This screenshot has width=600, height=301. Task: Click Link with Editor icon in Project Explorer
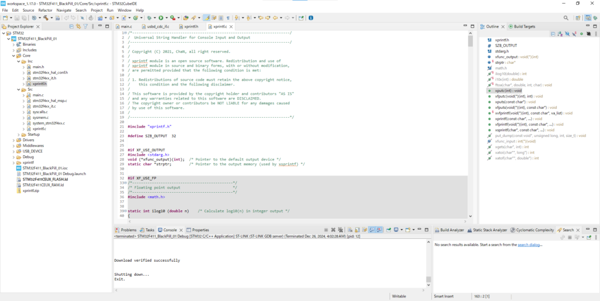tap(78, 26)
